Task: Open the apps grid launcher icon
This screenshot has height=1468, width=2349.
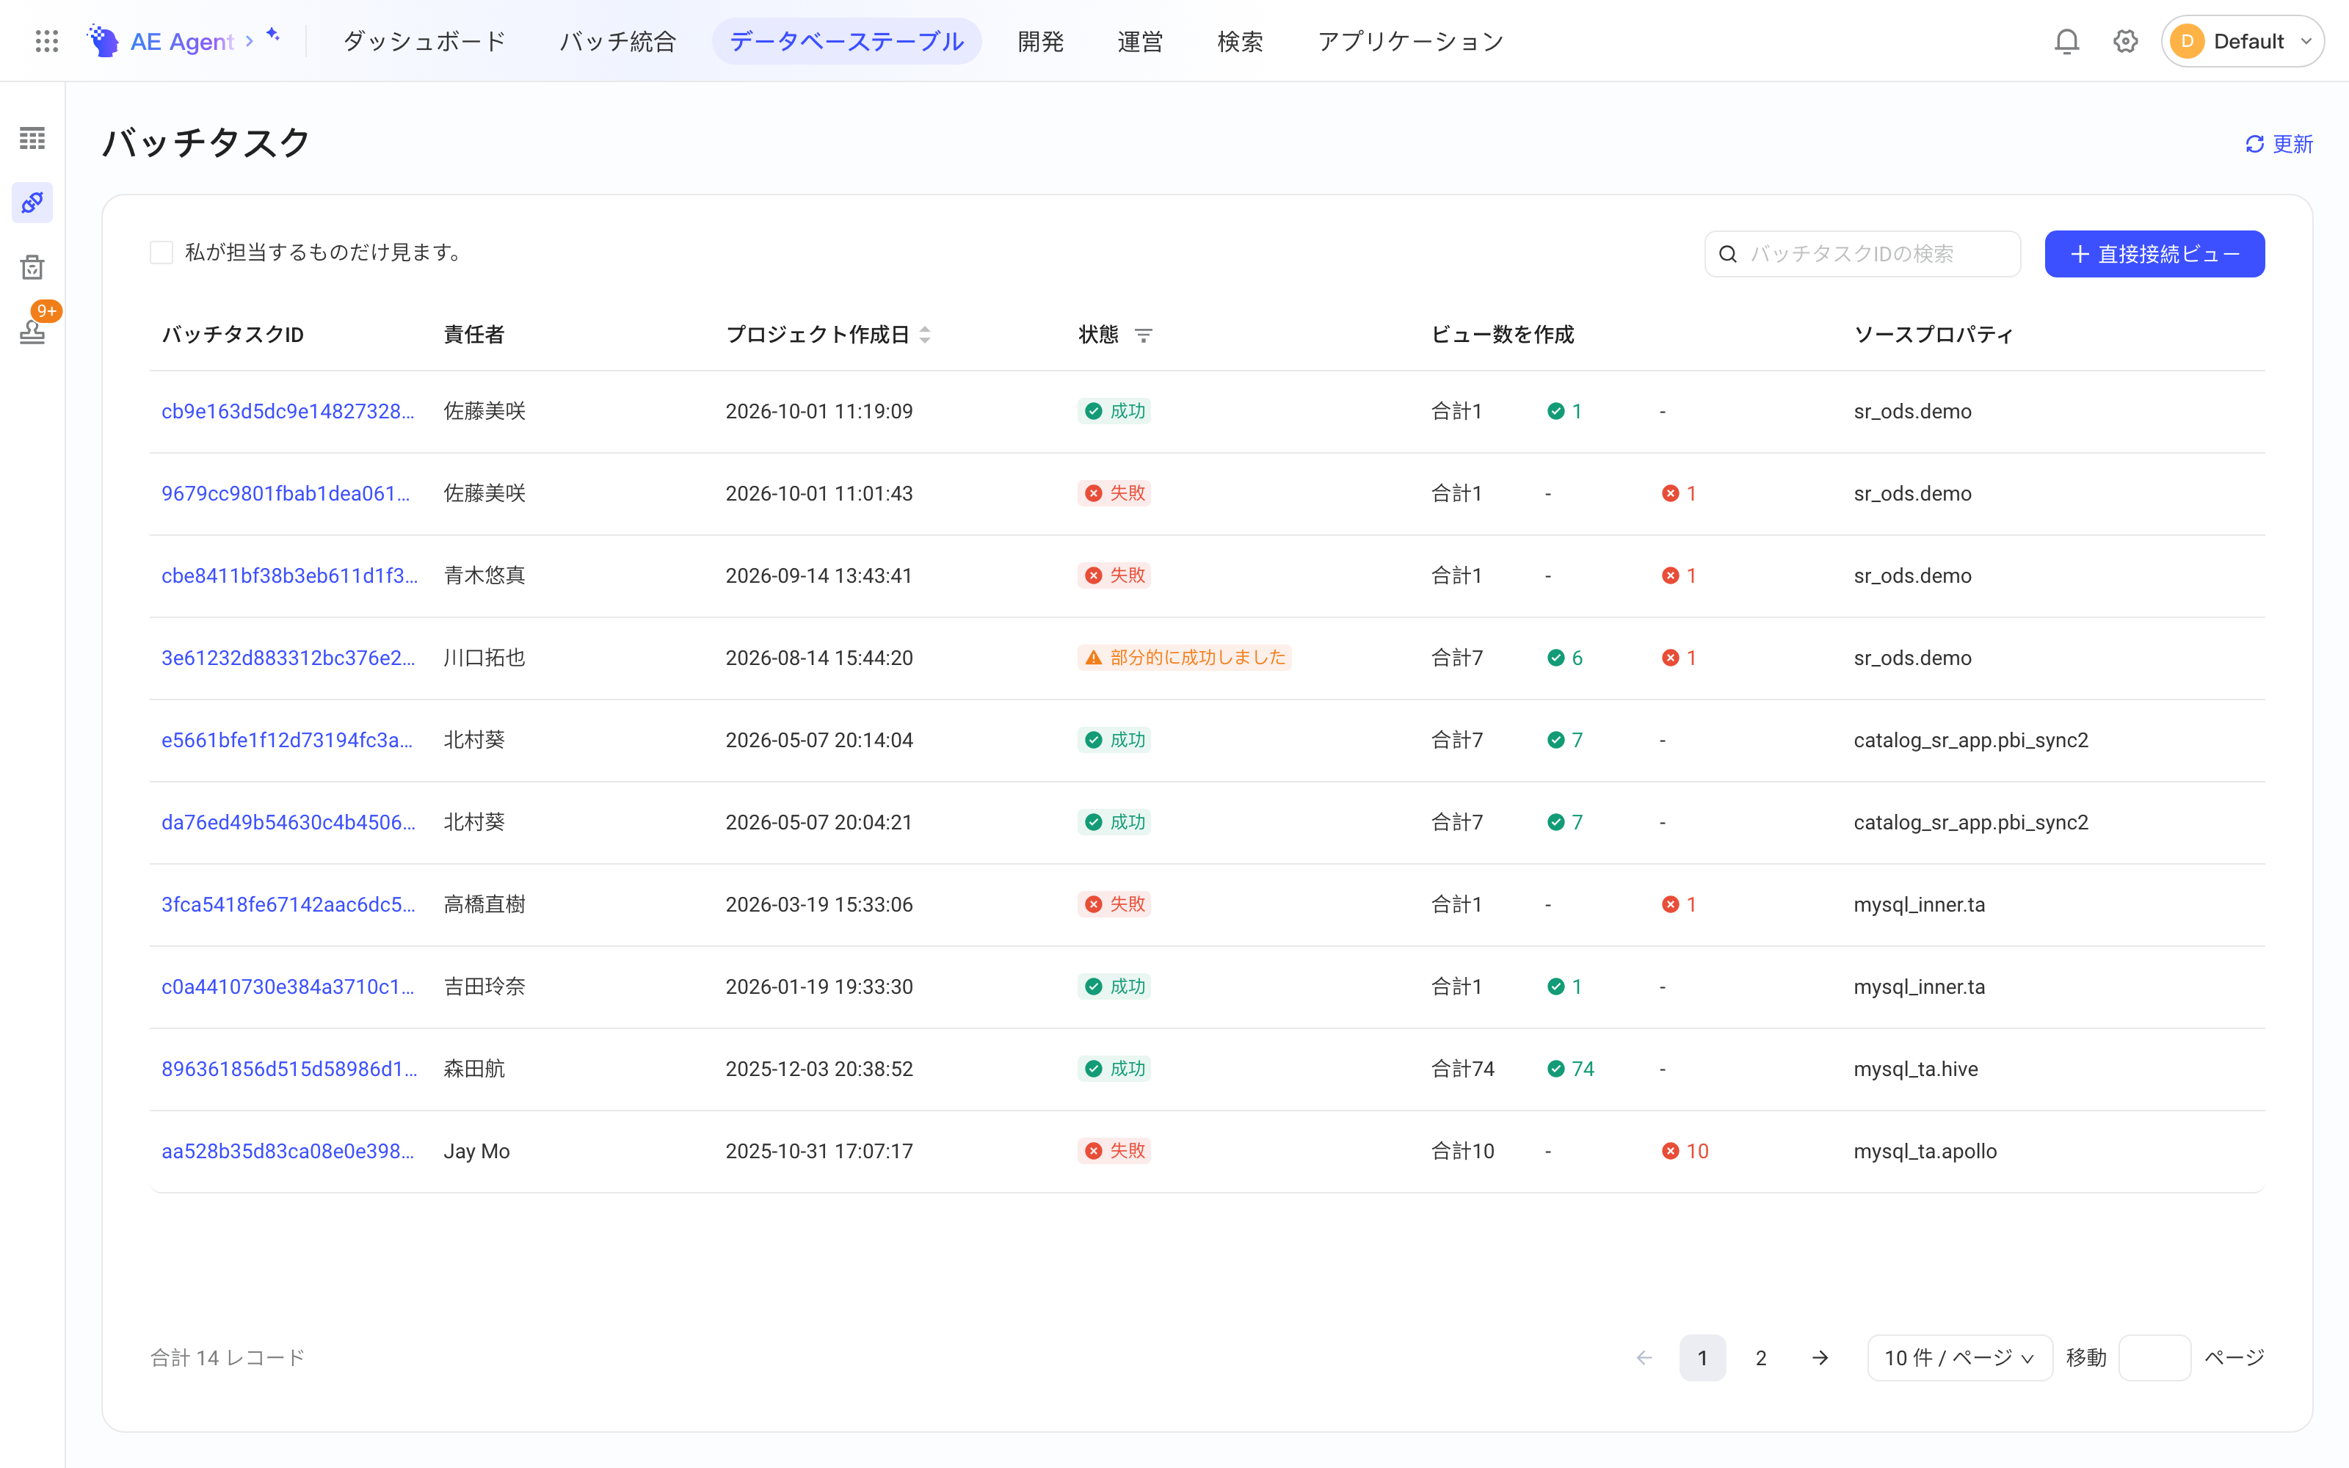Action: click(46, 41)
